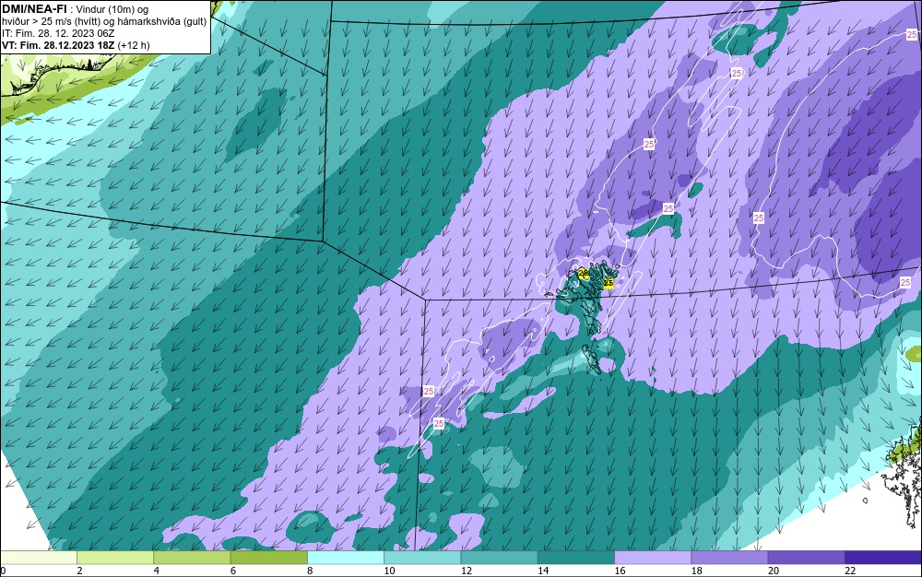The width and height of the screenshot is (922, 577).
Task: Click the lavender 16–18 m/s legend swatch
Action: pyautogui.click(x=653, y=558)
